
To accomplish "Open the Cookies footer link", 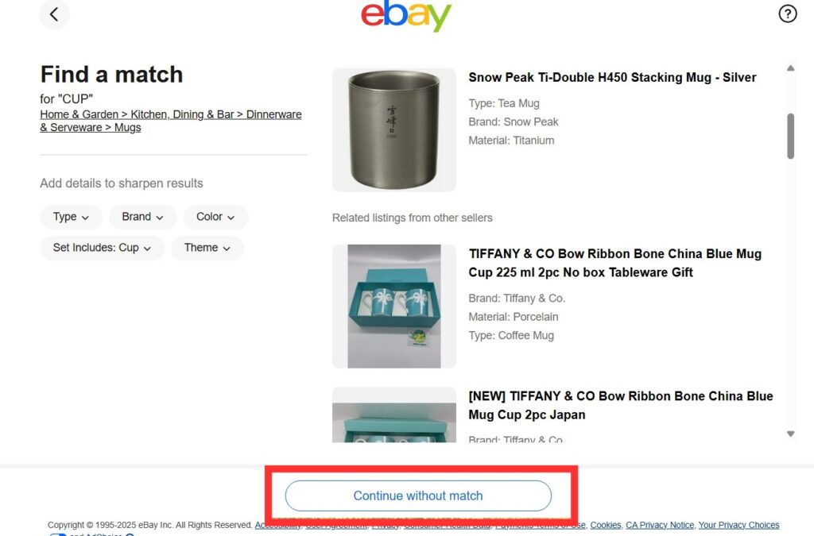I will 606,525.
